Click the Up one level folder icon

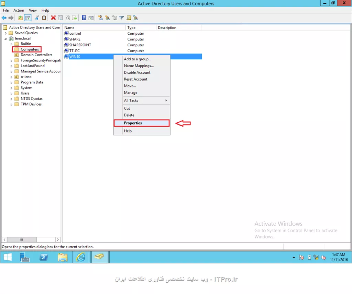(20, 18)
